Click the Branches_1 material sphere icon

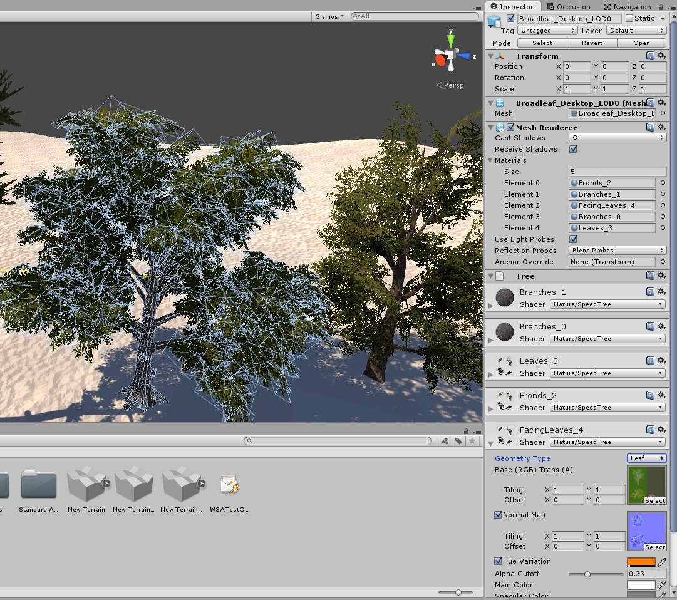click(504, 297)
